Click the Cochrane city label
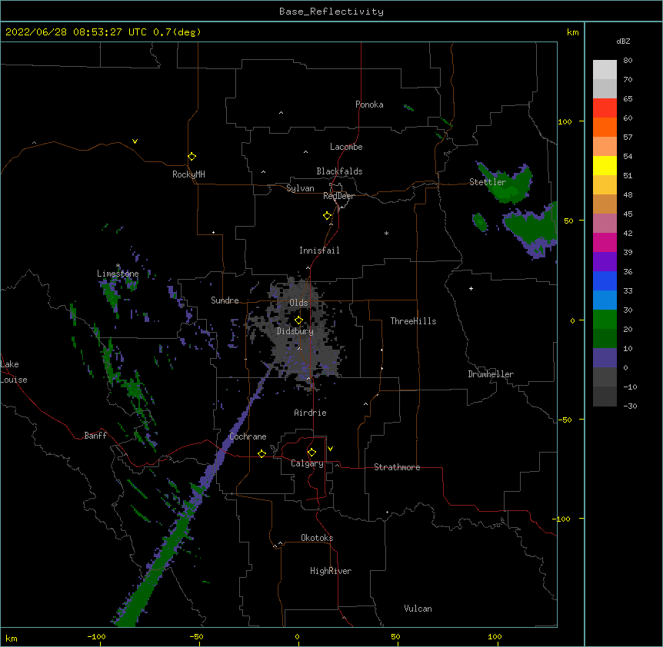 [248, 436]
